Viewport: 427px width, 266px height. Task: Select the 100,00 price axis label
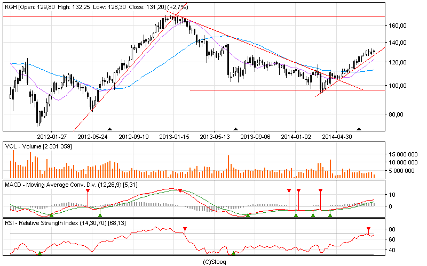tap(398, 86)
